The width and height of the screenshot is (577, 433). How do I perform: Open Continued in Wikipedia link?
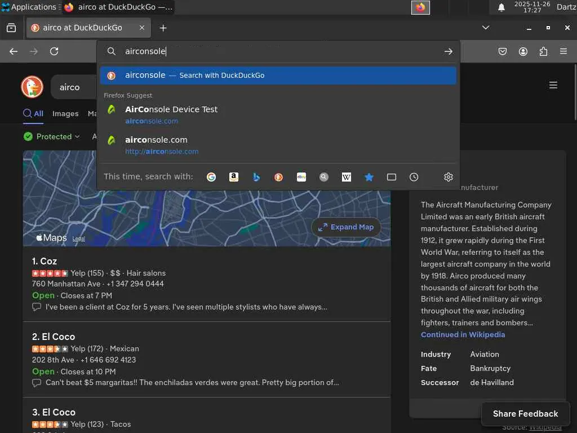coord(463,335)
